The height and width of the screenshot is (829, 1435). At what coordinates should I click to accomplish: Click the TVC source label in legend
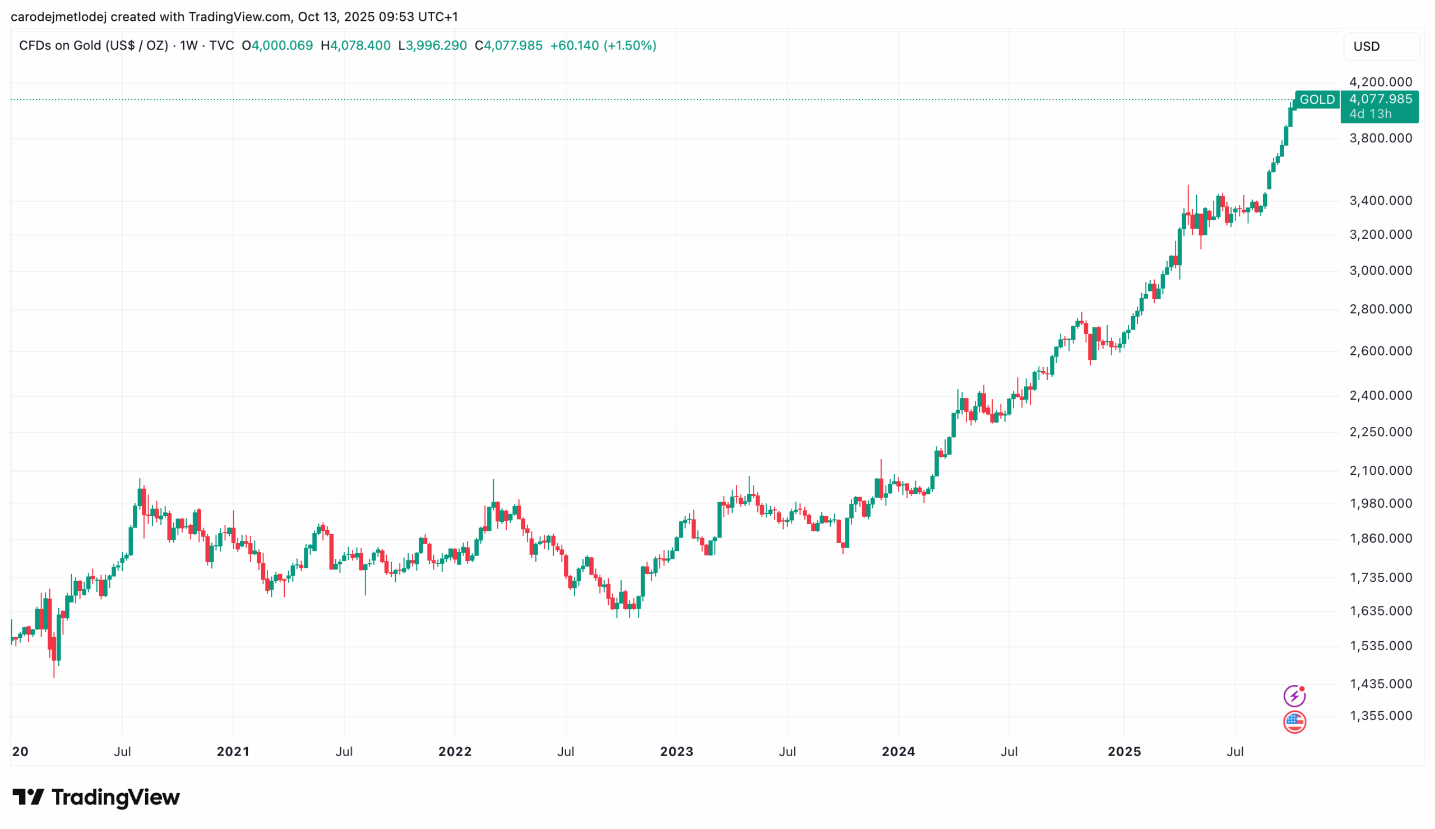221,45
